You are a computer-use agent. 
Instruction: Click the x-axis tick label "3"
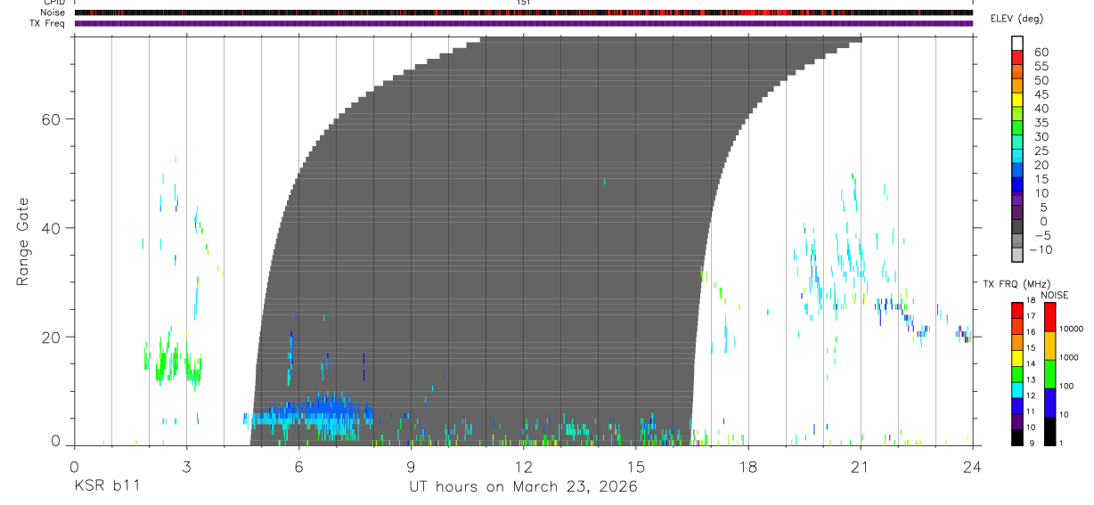[186, 467]
